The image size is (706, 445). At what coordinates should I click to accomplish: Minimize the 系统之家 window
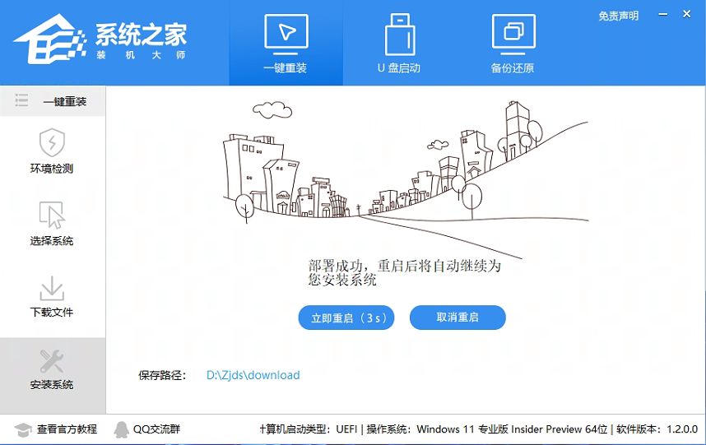click(x=663, y=15)
